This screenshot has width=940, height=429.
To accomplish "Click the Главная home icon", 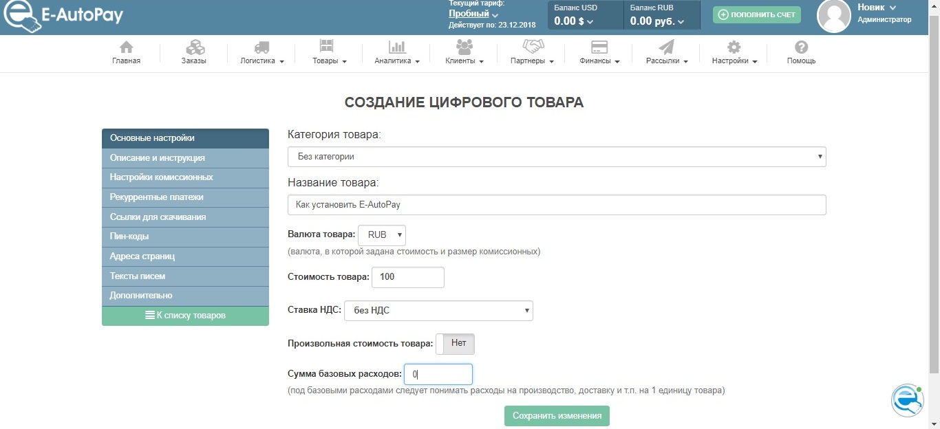I will pyautogui.click(x=126, y=47).
